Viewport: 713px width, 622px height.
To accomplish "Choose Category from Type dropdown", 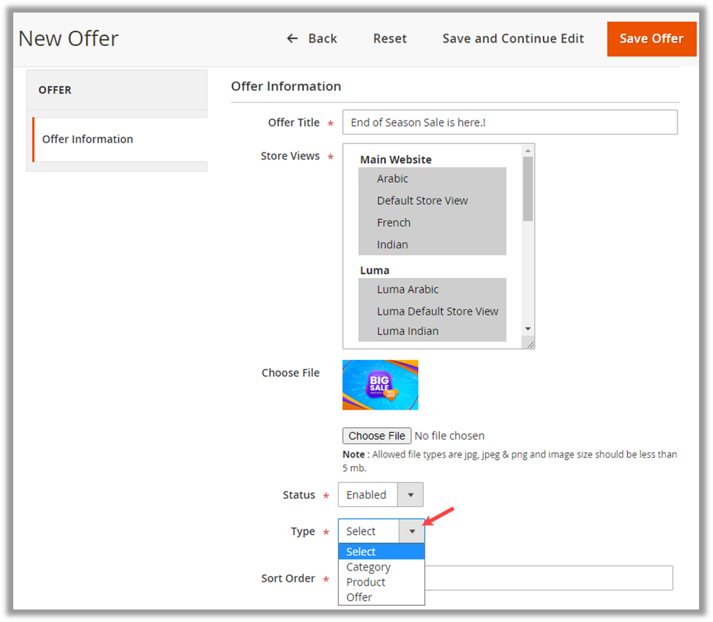I will tap(369, 567).
